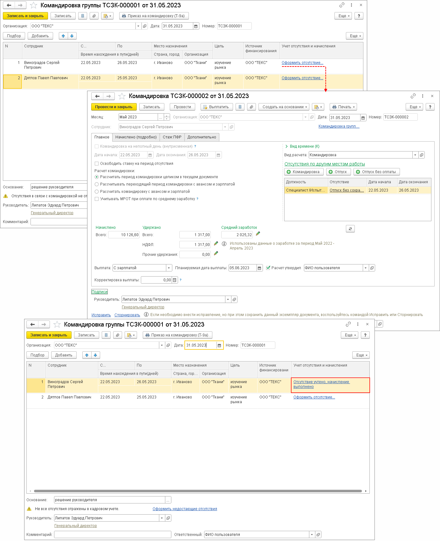The height and width of the screenshot is (541, 440).
Task: Click Основание field in bottom group window
Action: tap(110, 500)
